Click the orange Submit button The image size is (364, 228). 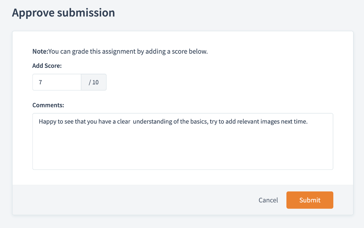point(310,200)
